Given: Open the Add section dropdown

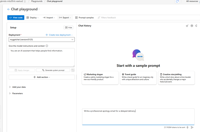Looking at the screenshot, I should [x=42, y=77].
